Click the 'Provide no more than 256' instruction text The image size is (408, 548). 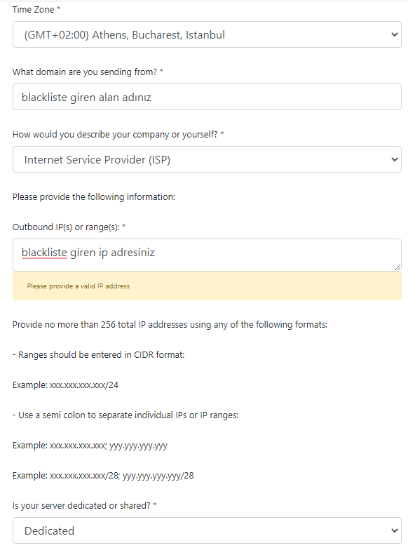(x=170, y=325)
